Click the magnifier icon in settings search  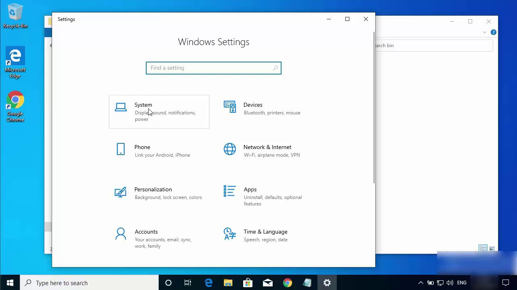pos(275,68)
